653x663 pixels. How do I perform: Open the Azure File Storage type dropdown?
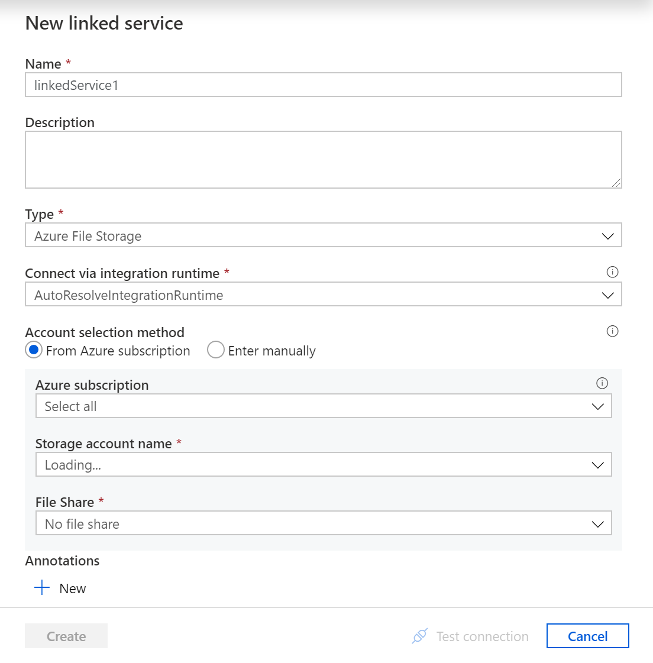point(313,236)
